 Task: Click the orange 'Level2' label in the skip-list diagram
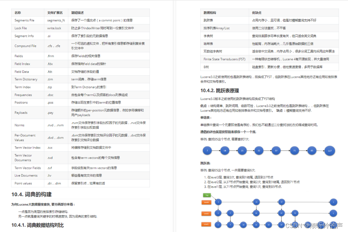(x=206, y=213)
